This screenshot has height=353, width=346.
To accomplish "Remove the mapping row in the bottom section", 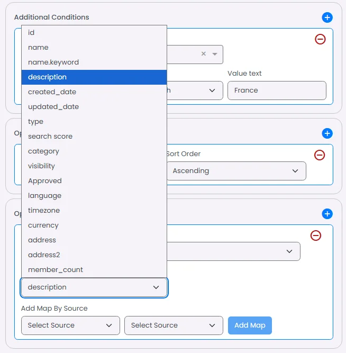I will click(316, 236).
